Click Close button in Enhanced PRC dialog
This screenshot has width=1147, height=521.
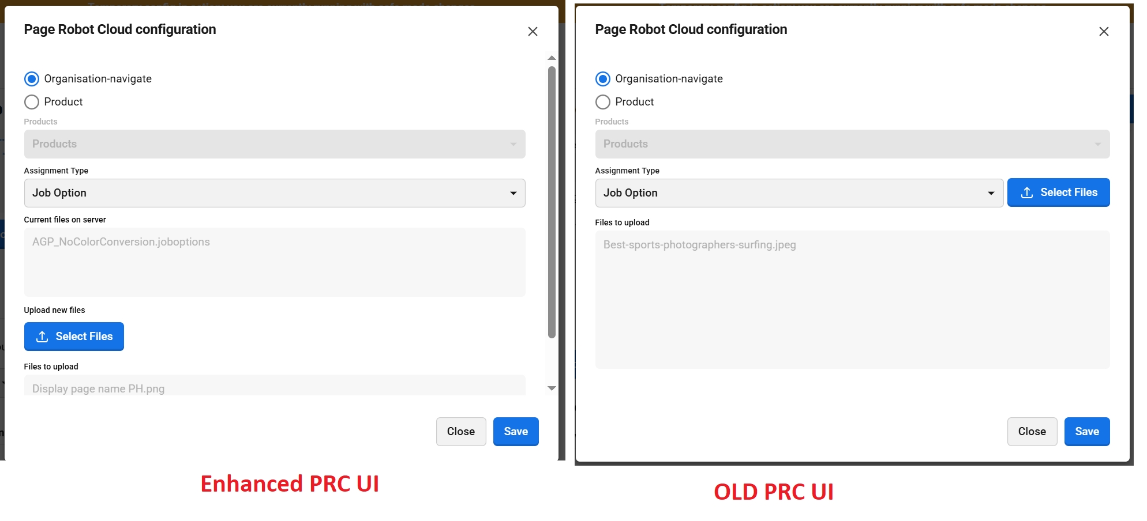tap(460, 432)
